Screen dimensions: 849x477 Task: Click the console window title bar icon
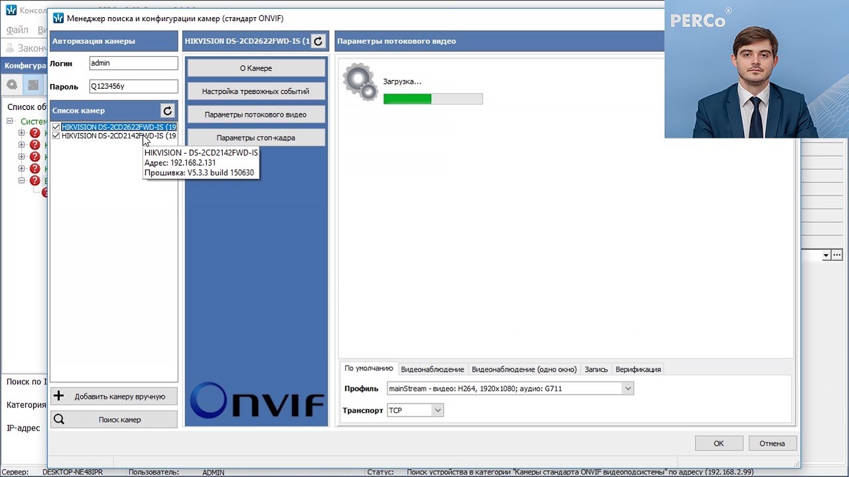pyautogui.click(x=11, y=10)
